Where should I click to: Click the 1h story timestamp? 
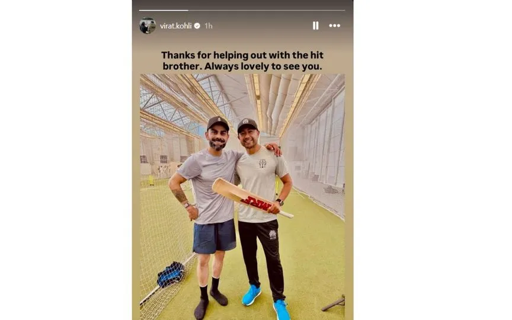coord(209,26)
